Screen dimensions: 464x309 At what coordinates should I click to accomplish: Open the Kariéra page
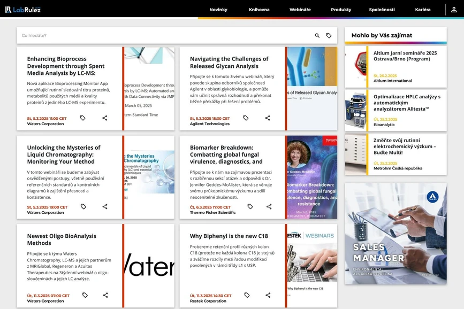(422, 10)
